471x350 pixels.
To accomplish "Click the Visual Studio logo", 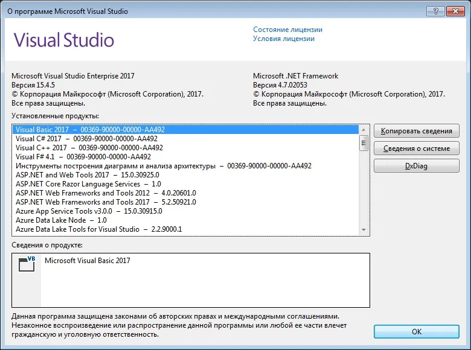I will pyautogui.click(x=63, y=40).
